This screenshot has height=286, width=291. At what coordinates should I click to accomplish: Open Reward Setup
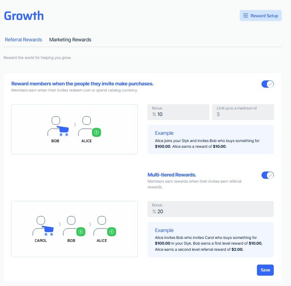click(x=261, y=16)
